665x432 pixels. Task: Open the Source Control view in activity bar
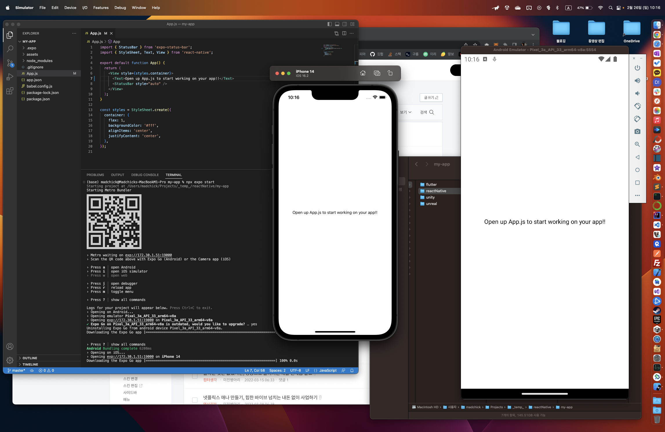[x=10, y=63]
